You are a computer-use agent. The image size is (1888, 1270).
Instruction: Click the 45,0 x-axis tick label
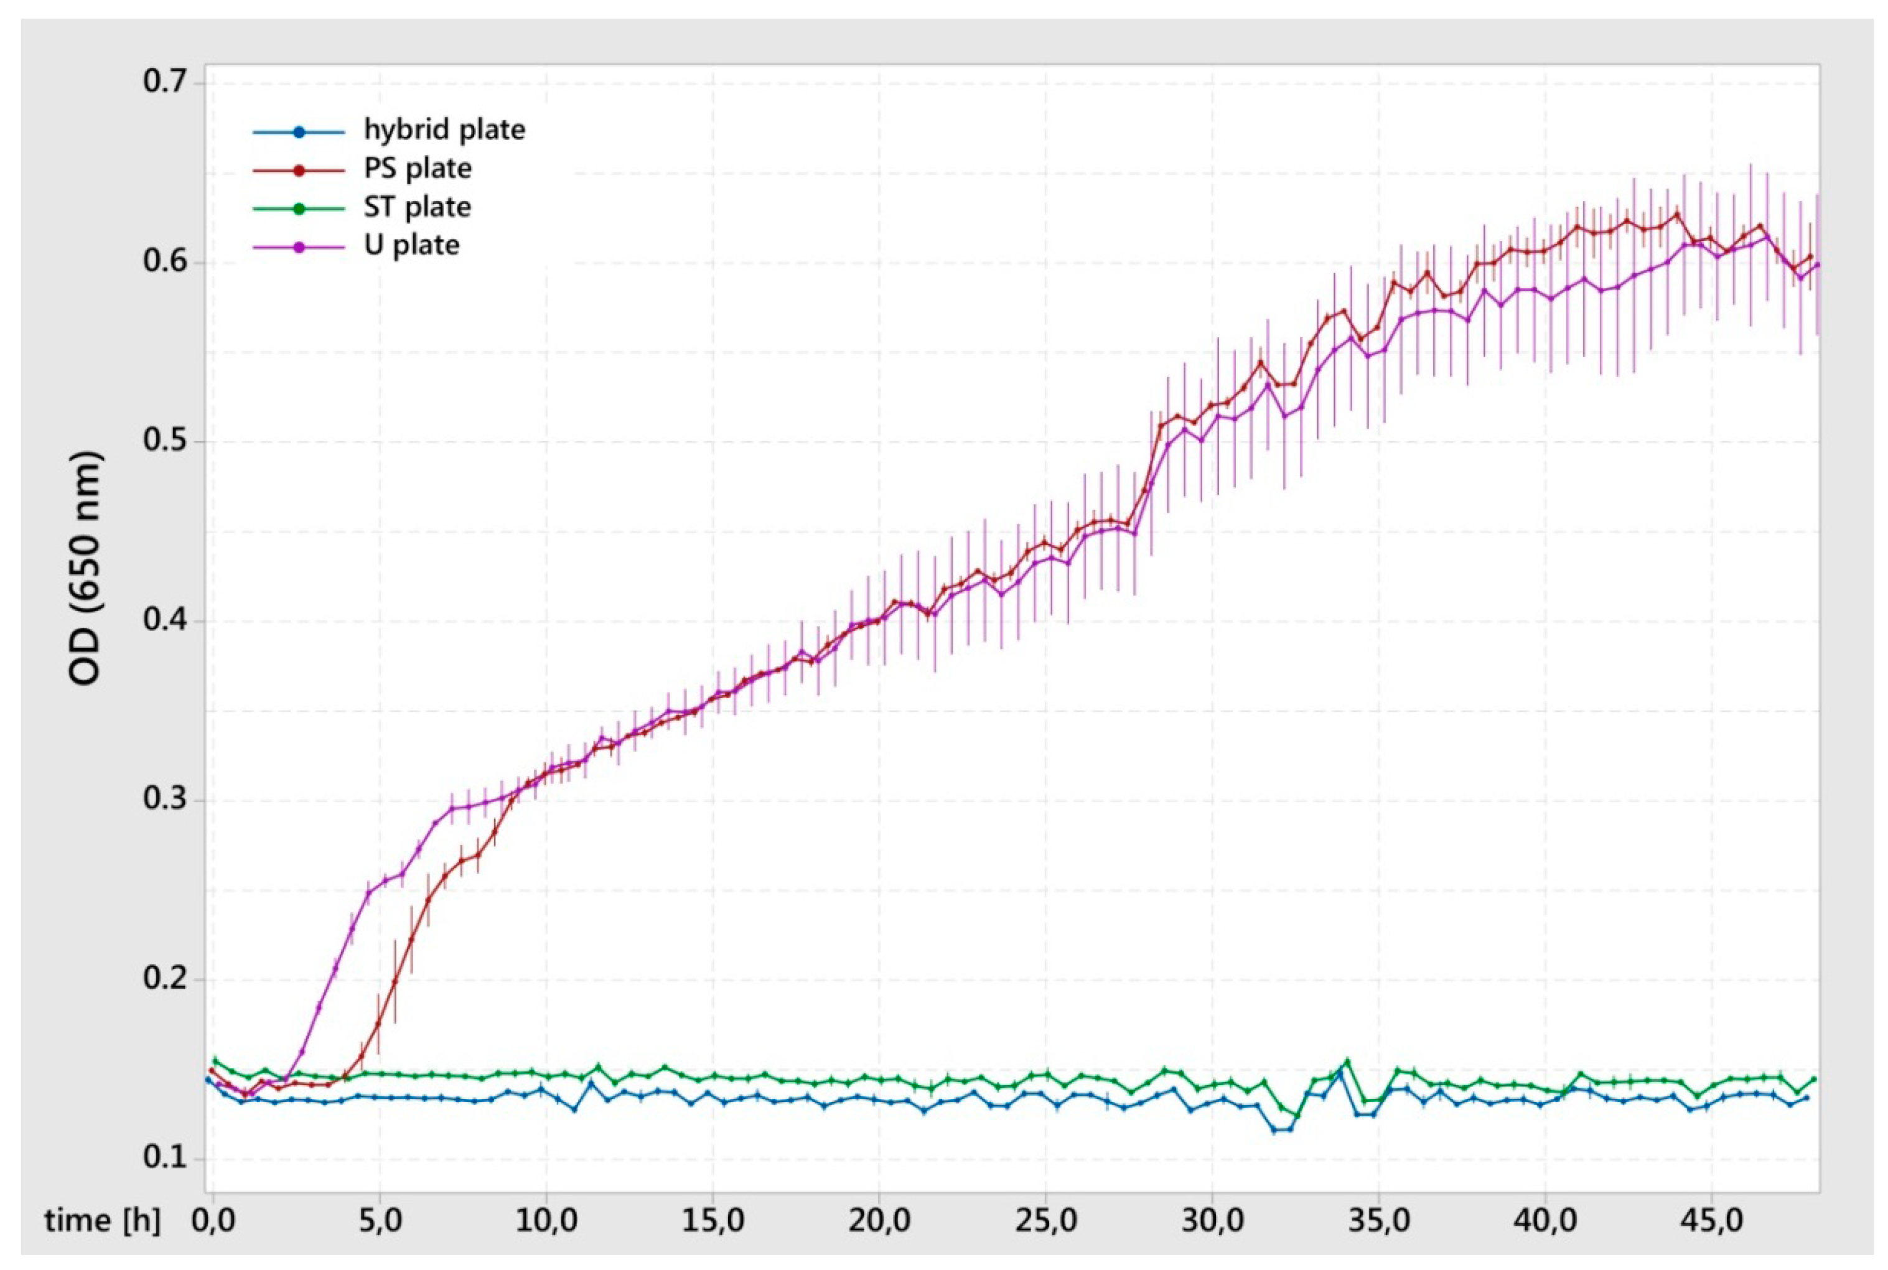pyautogui.click(x=1711, y=1221)
